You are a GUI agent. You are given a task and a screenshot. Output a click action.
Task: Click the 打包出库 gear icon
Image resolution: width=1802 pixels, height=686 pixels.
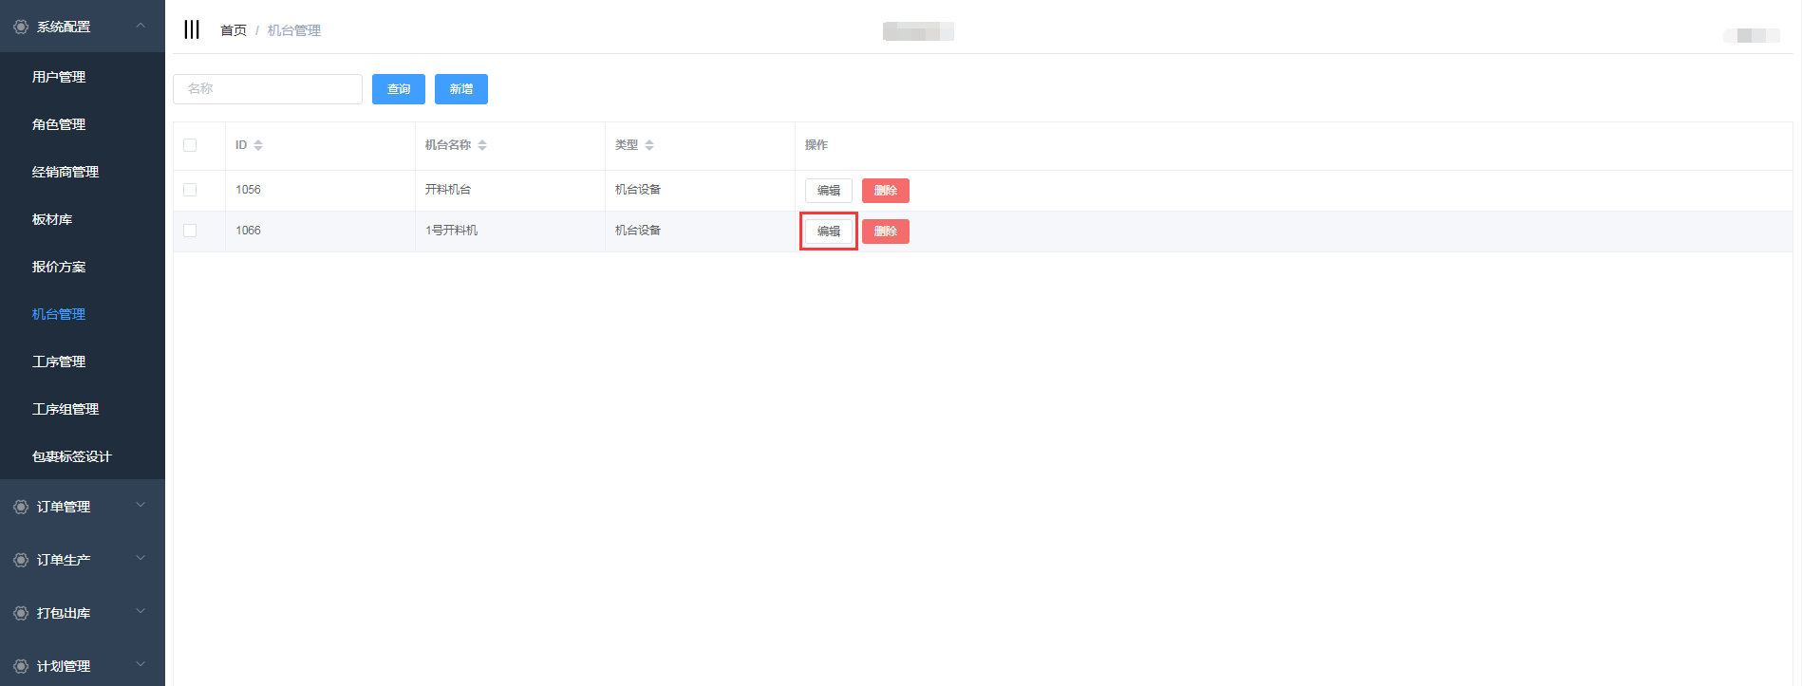[21, 613]
